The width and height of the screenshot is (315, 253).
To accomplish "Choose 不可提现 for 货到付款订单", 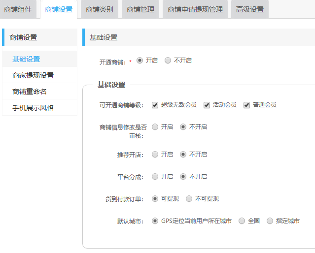I will click(x=189, y=199).
